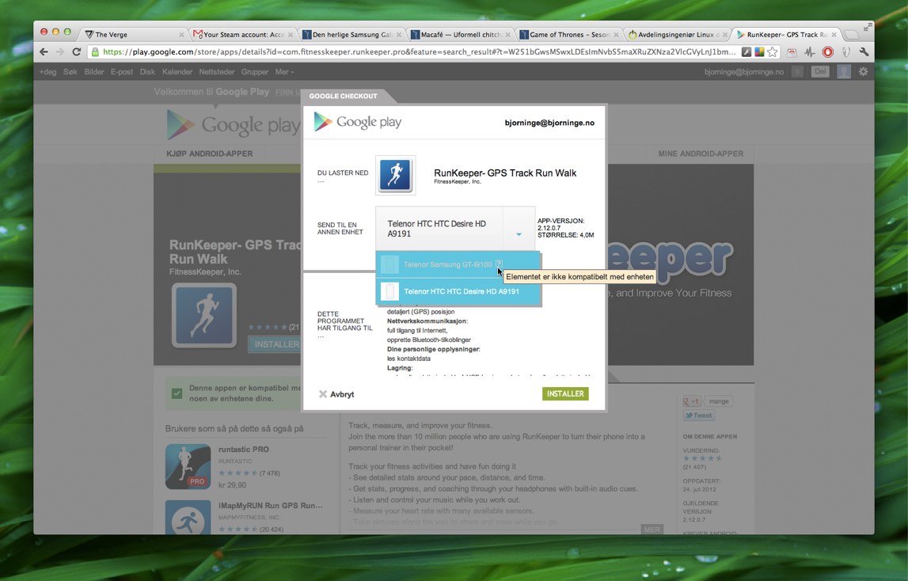908x581 pixels.
Task: Switch to the Macafé tab
Action: 461,35
